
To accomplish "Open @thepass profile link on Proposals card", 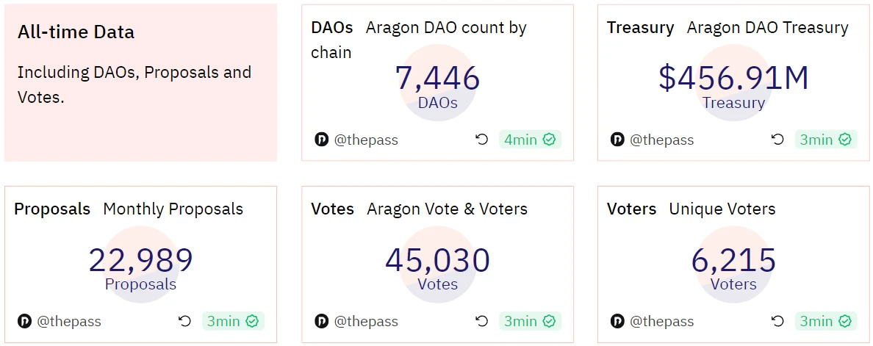I will coord(69,321).
